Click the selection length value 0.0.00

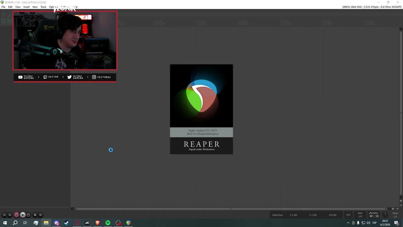pos(332,215)
